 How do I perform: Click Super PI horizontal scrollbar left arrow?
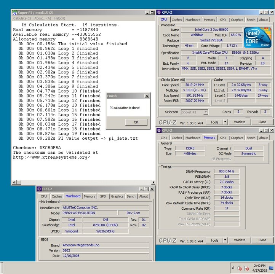click(x=14, y=182)
